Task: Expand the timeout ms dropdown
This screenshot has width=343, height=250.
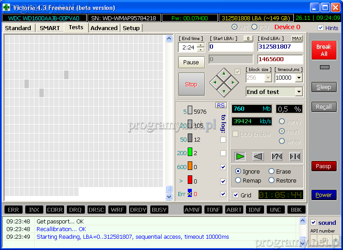Action: click(299, 77)
